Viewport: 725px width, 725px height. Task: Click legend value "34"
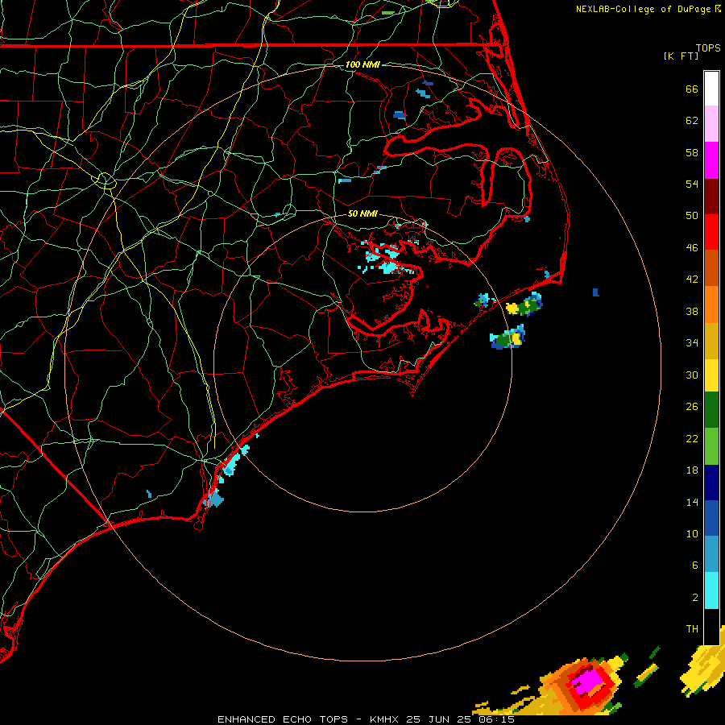pos(692,343)
